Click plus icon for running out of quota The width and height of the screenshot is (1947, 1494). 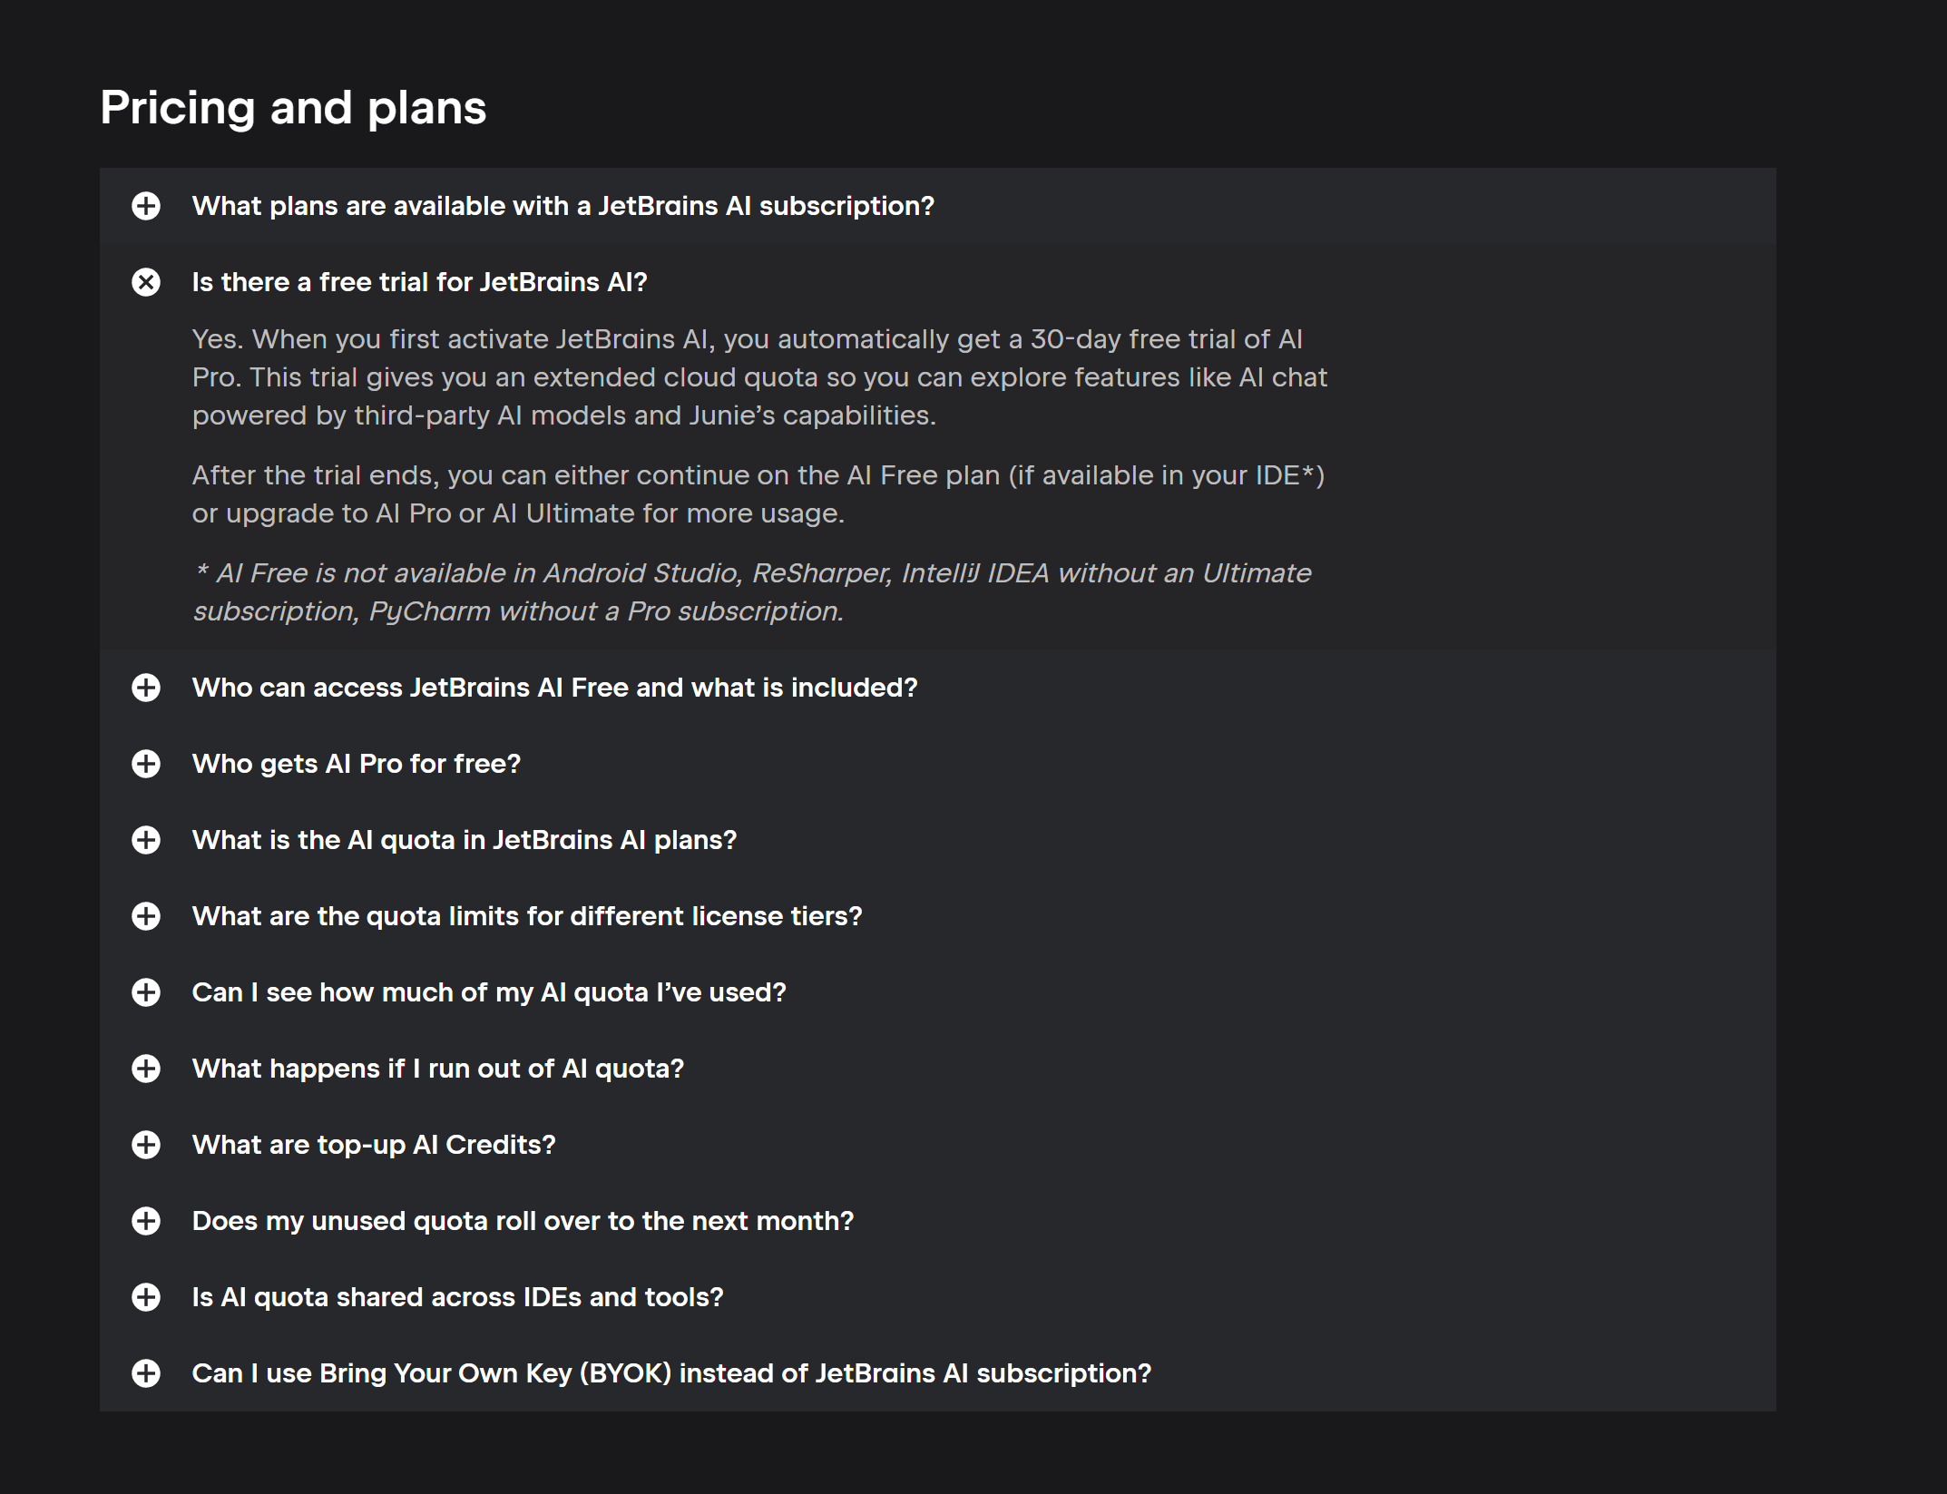[146, 1069]
